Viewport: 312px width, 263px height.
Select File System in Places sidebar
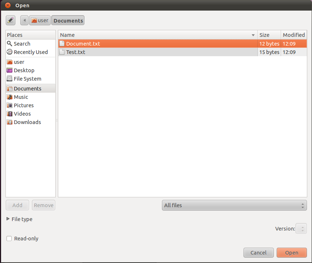[27, 79]
